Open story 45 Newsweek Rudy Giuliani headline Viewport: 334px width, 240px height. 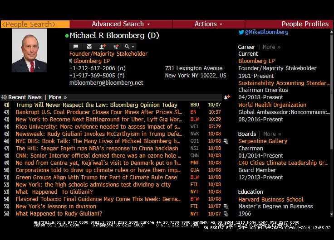pyautogui.click(x=99, y=134)
